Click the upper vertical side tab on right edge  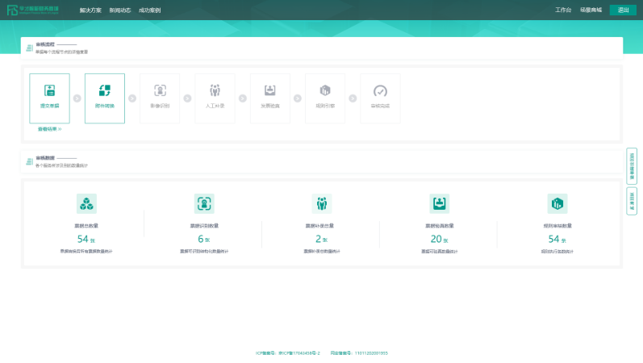pos(632,165)
